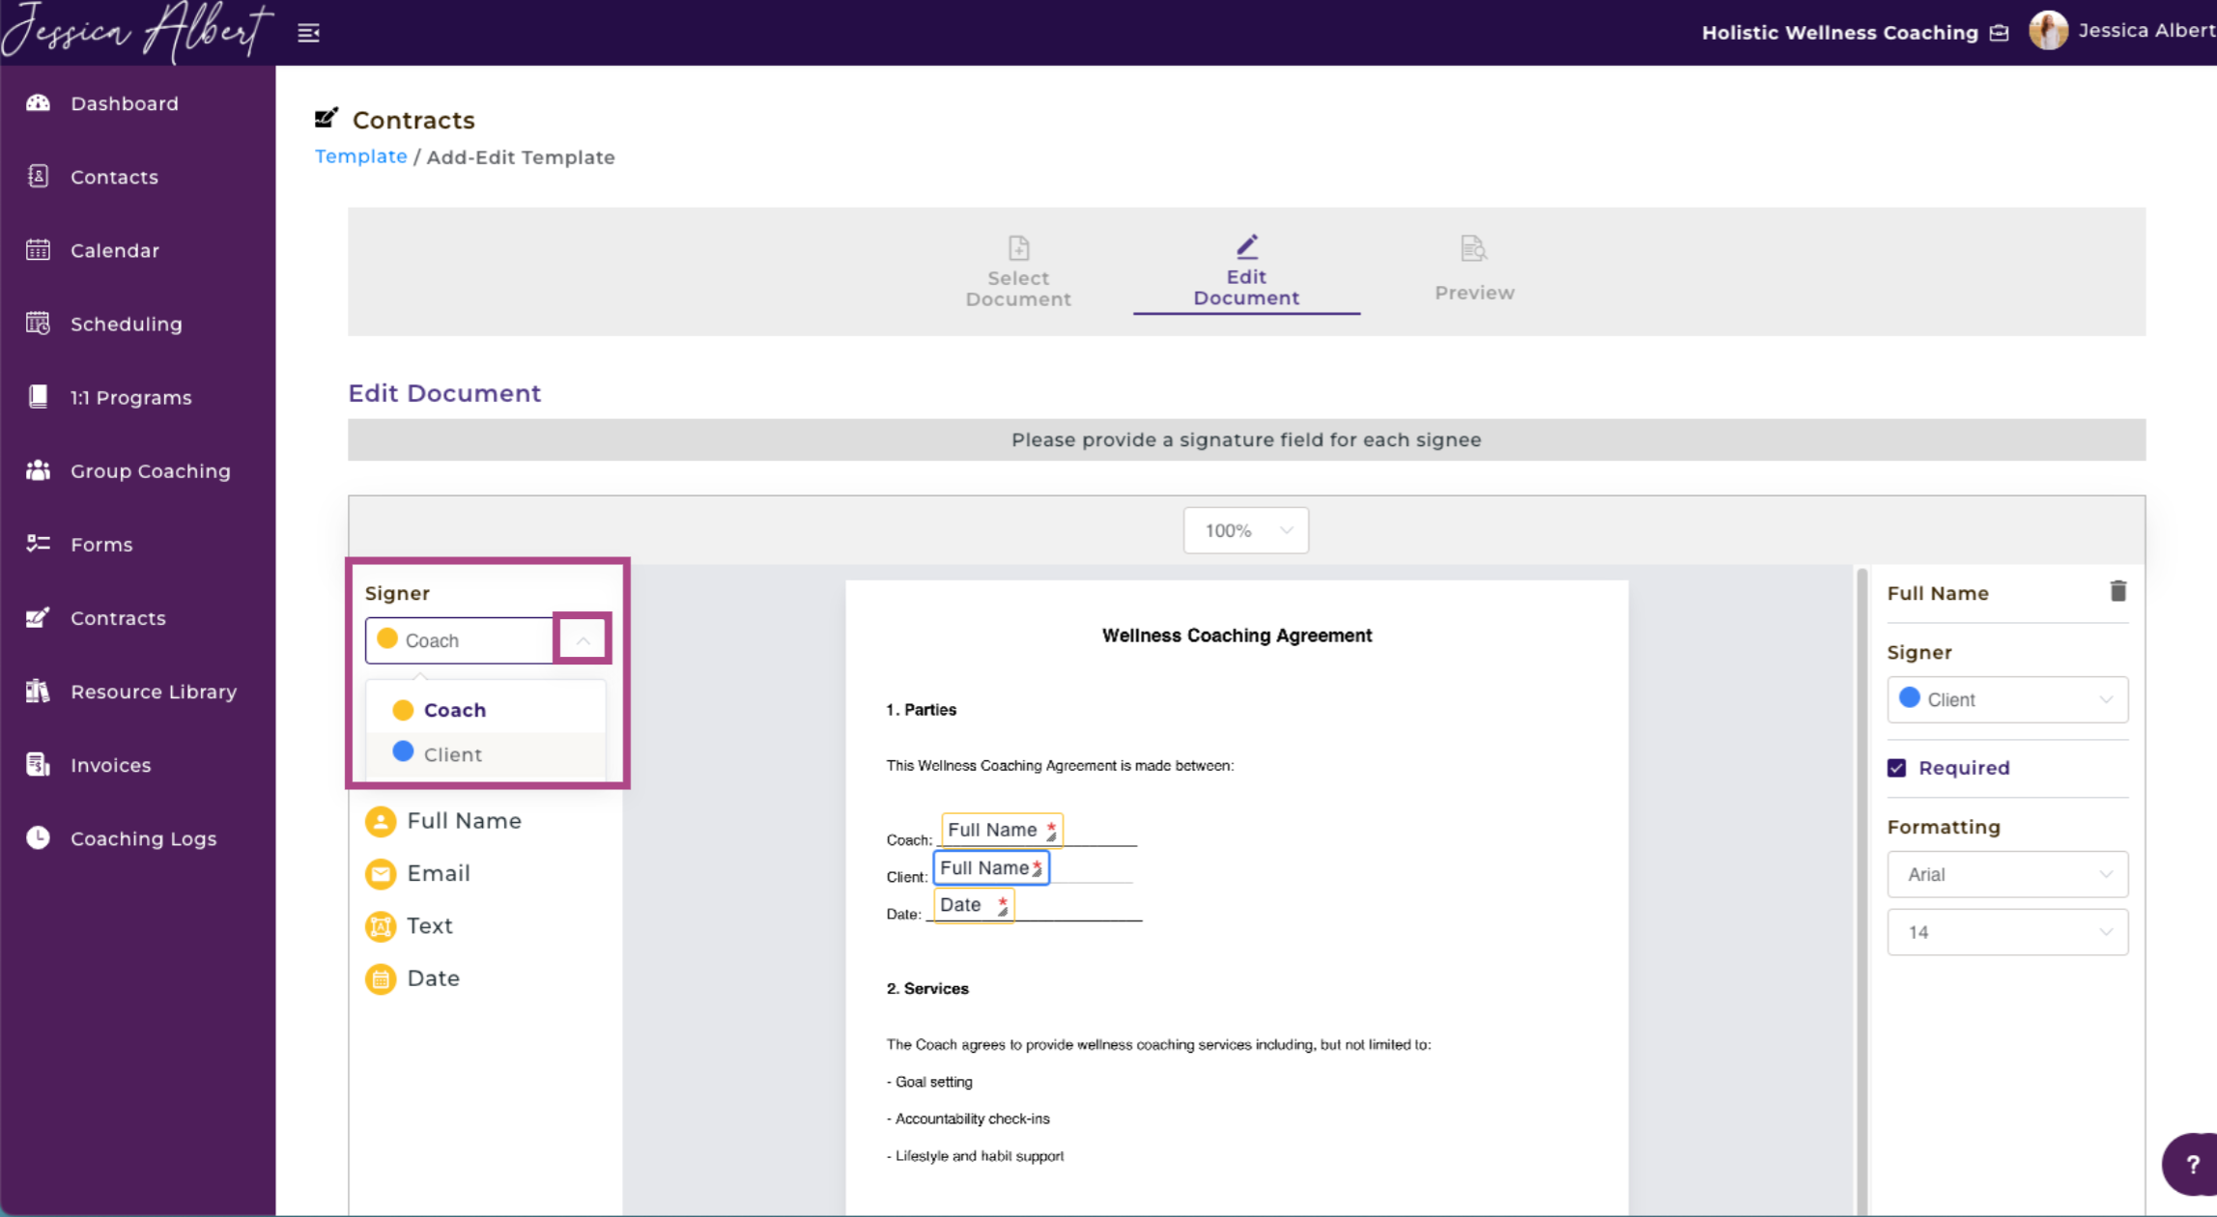Click the Wellness Coaching Agreement title

1236,635
